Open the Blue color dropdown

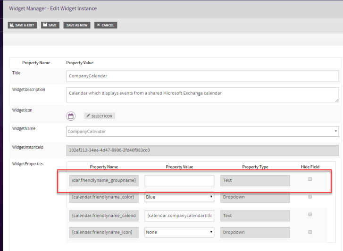click(x=179, y=197)
